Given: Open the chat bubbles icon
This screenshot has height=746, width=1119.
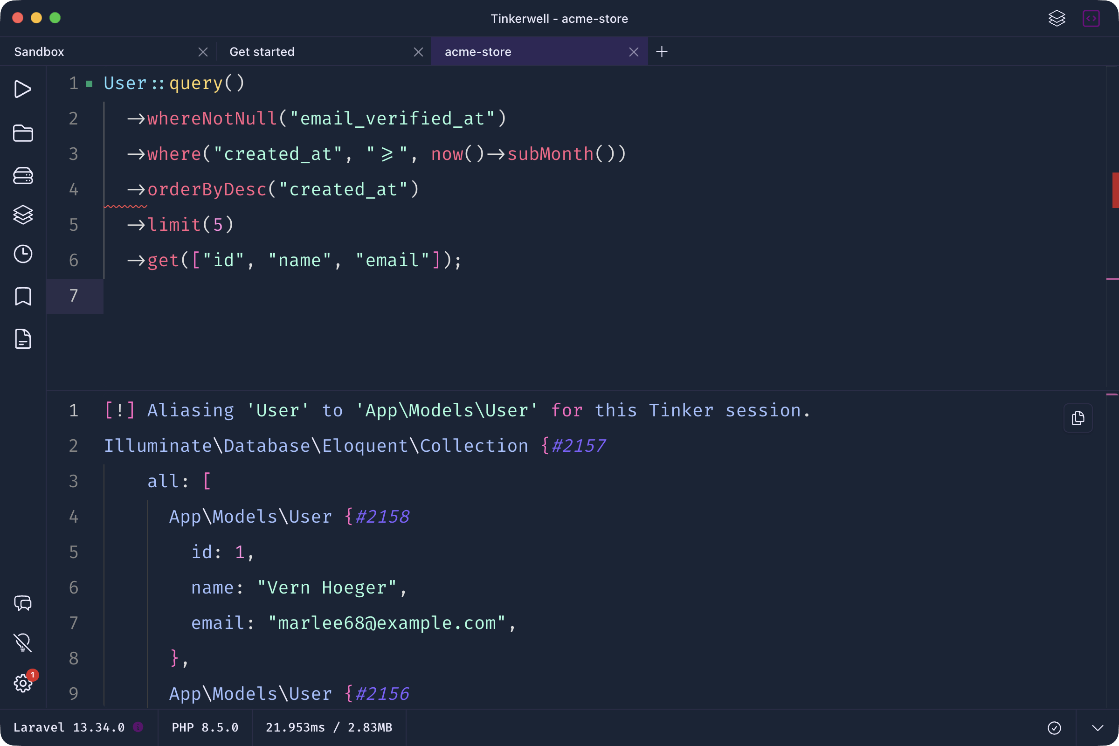Looking at the screenshot, I should tap(23, 603).
